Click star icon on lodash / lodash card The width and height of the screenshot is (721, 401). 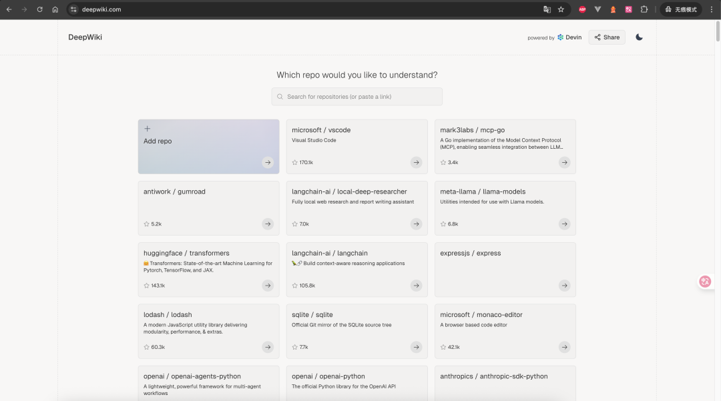[x=146, y=347]
